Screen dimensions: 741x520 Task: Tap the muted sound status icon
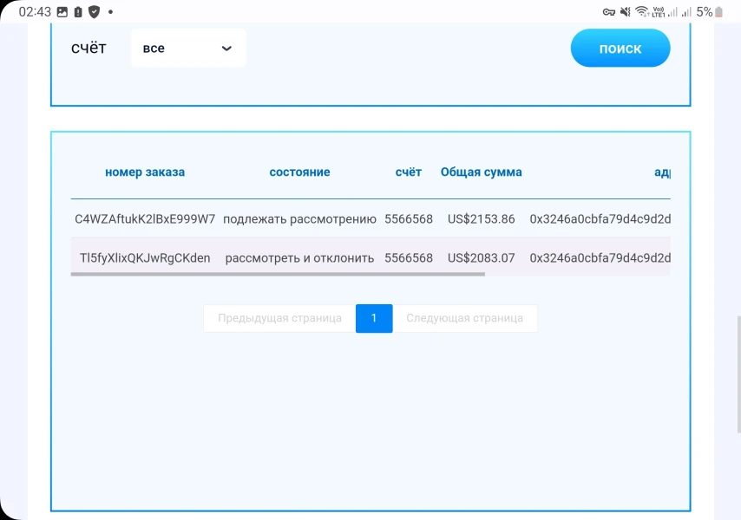pyautogui.click(x=626, y=12)
